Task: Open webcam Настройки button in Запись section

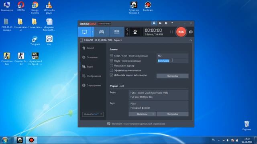Action: [172, 76]
